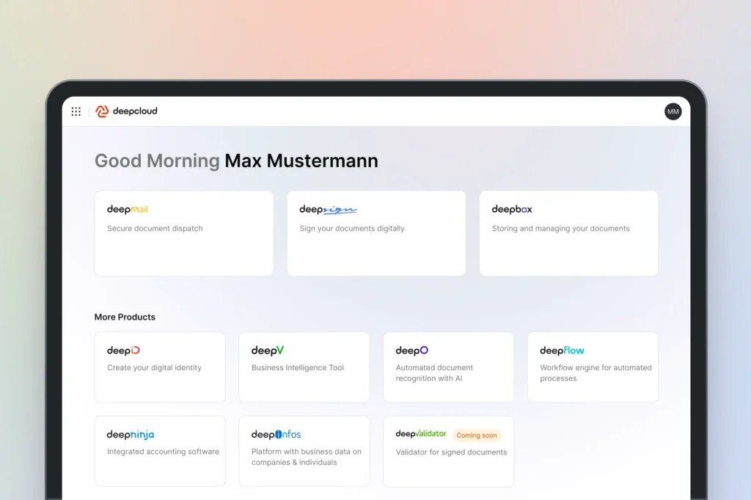
Task: Select 'Platform with business data' description
Action: 307,457
